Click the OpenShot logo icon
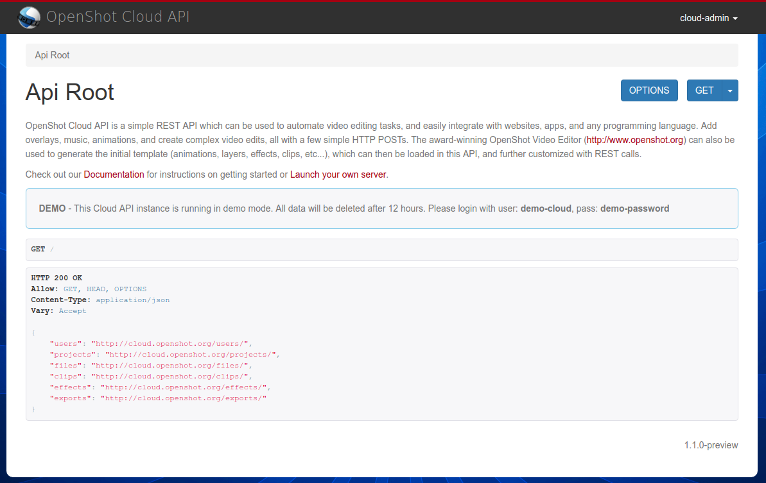The image size is (766, 483). (29, 17)
